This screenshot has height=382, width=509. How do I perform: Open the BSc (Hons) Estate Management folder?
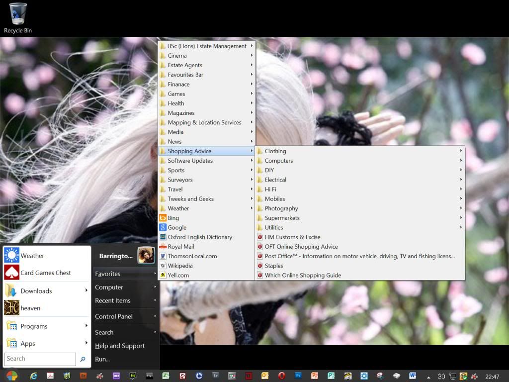click(207, 46)
